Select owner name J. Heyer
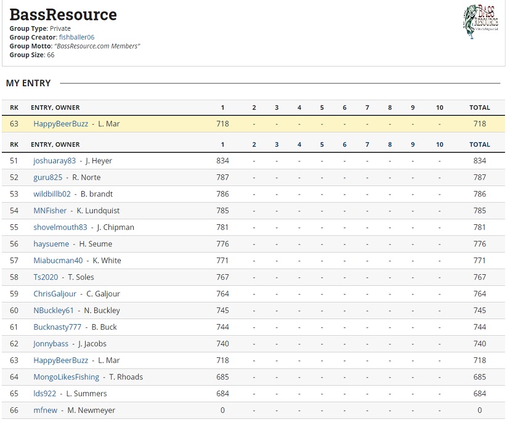Viewport: 507px width, 422px height. 99,161
